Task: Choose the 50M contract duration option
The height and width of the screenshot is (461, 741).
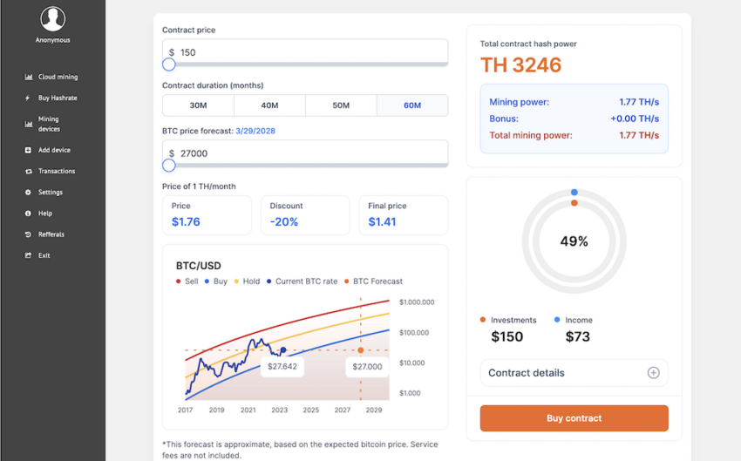Action: pyautogui.click(x=341, y=105)
